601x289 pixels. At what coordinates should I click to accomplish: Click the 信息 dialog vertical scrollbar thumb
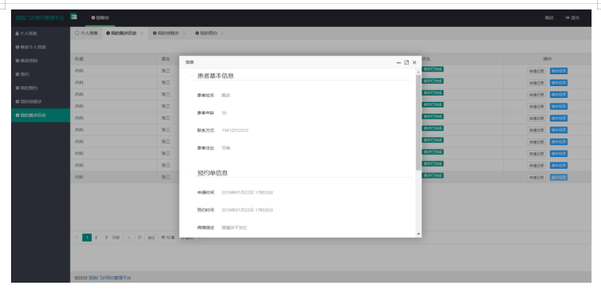click(x=418, y=122)
